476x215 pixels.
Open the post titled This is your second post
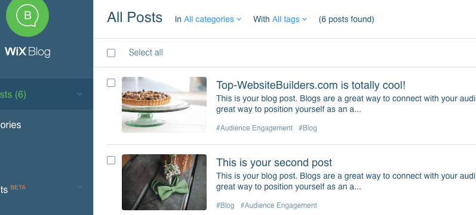[274, 163]
